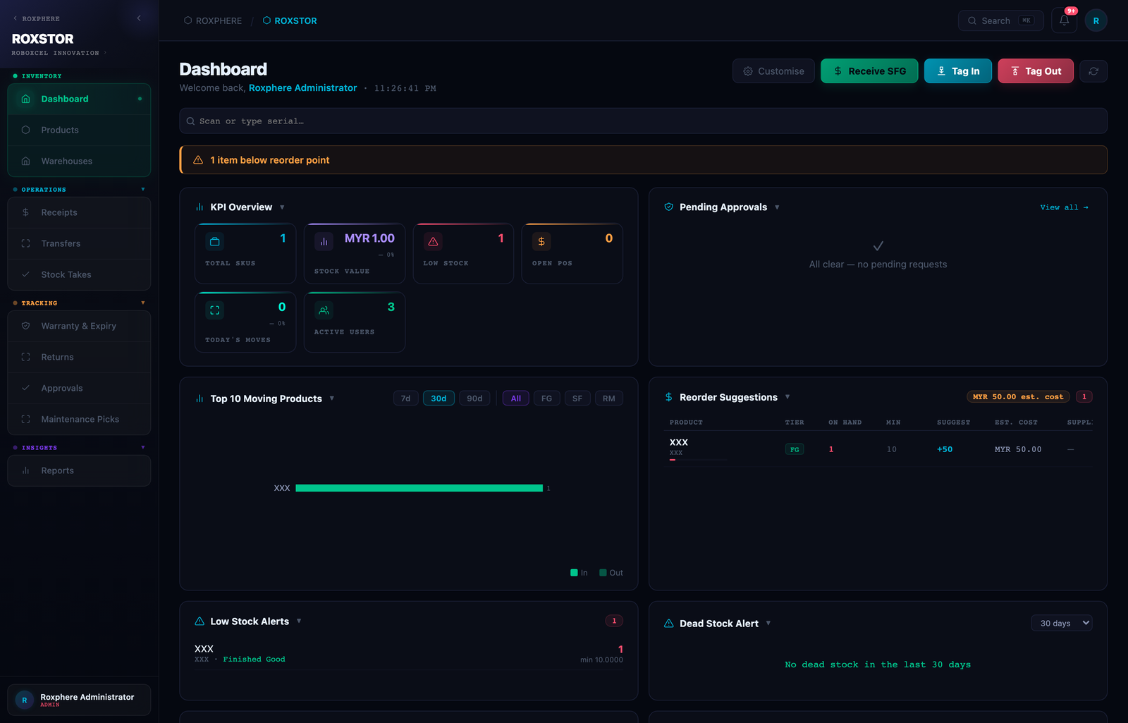The width and height of the screenshot is (1128, 723).
Task: Click the Customise button
Action: coord(773,71)
